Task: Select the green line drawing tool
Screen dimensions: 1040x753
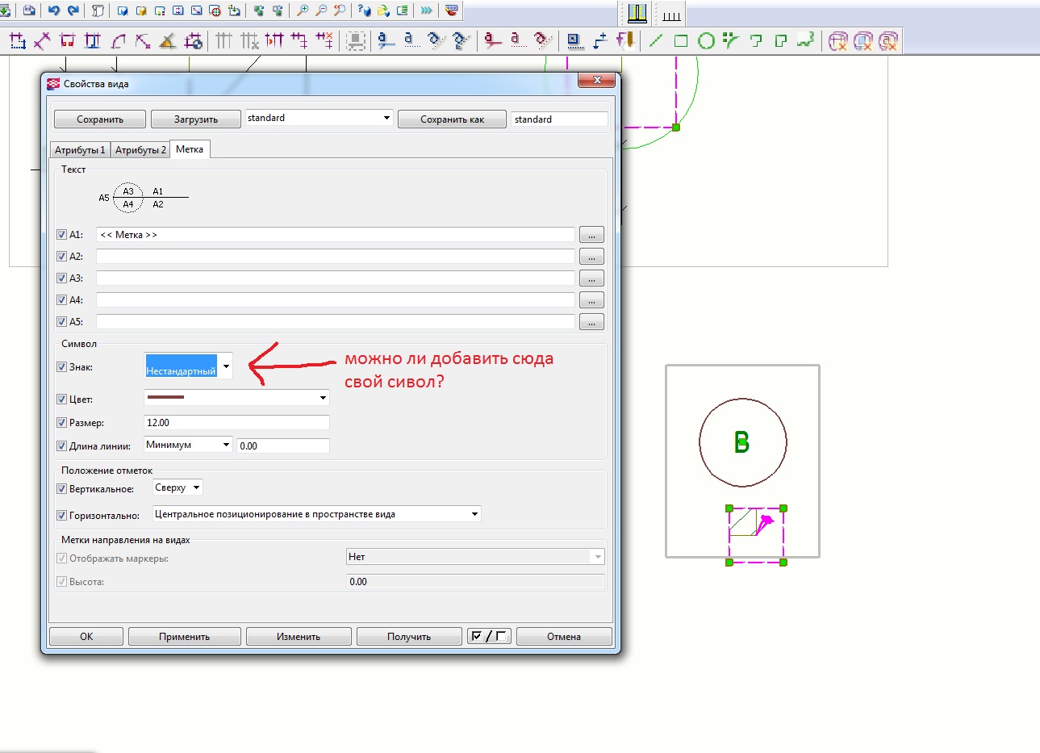Action: click(656, 40)
